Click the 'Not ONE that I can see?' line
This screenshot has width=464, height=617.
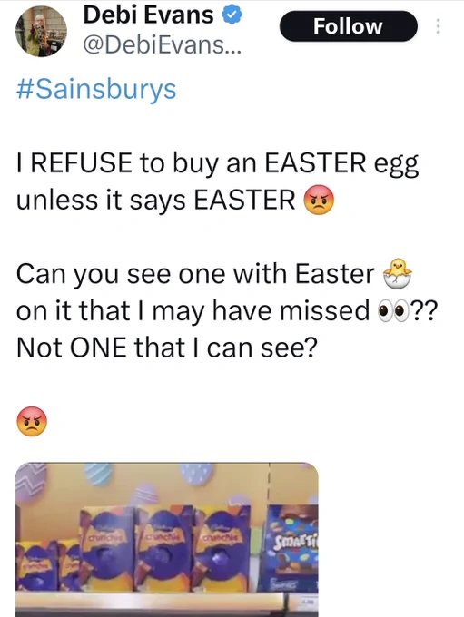click(x=167, y=348)
